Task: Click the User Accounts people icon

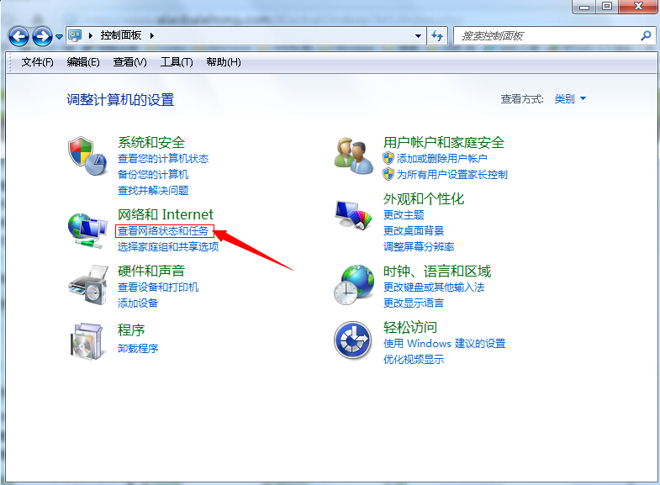Action: (x=353, y=156)
